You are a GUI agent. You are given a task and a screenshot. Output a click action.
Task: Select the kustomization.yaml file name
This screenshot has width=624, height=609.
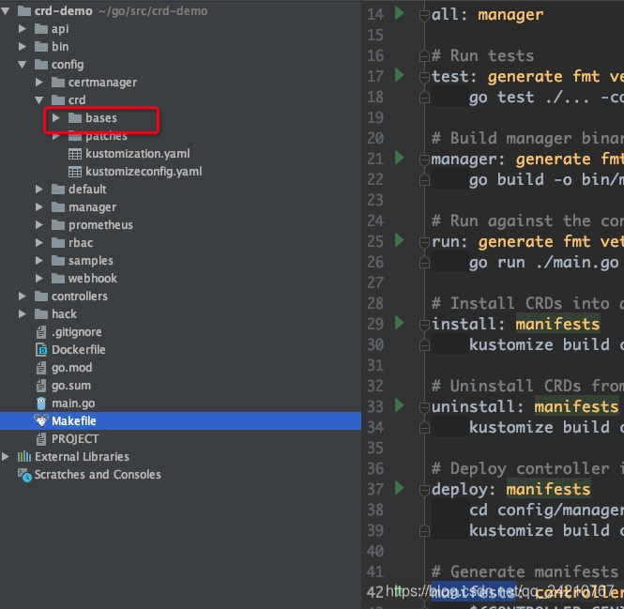(138, 154)
